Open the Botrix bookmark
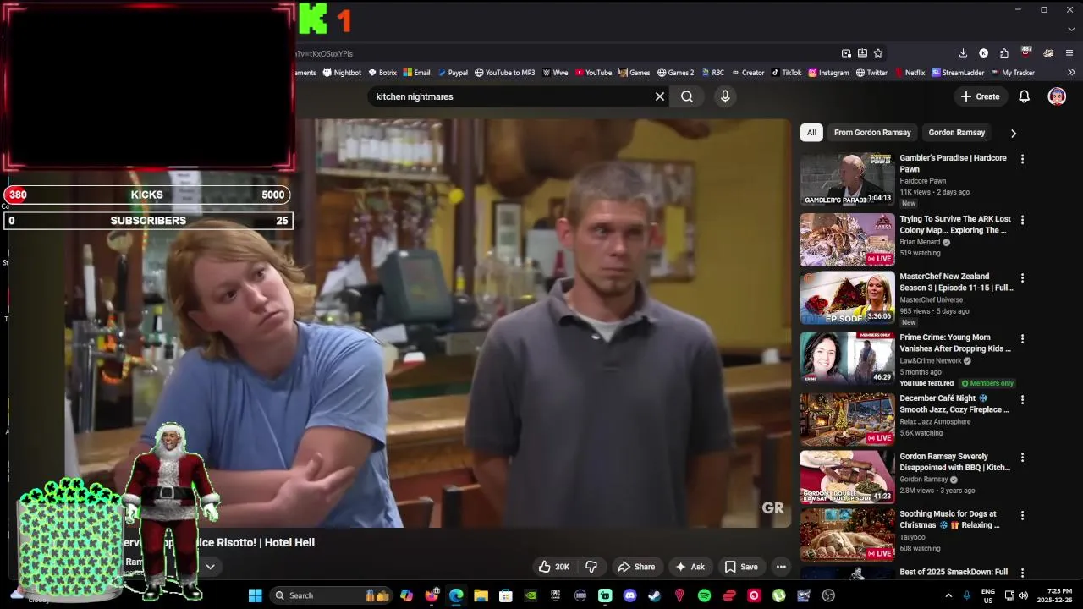 click(382, 73)
